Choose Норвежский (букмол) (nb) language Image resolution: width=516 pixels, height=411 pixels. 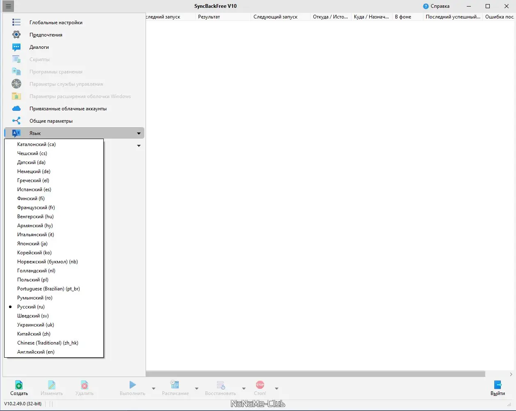coord(54,262)
